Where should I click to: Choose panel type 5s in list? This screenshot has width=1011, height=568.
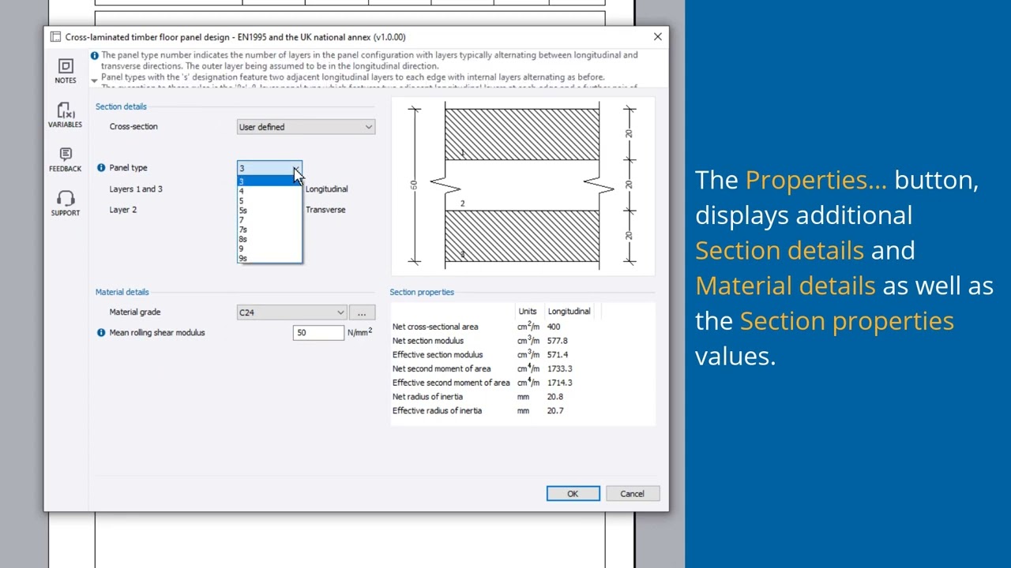(x=269, y=210)
